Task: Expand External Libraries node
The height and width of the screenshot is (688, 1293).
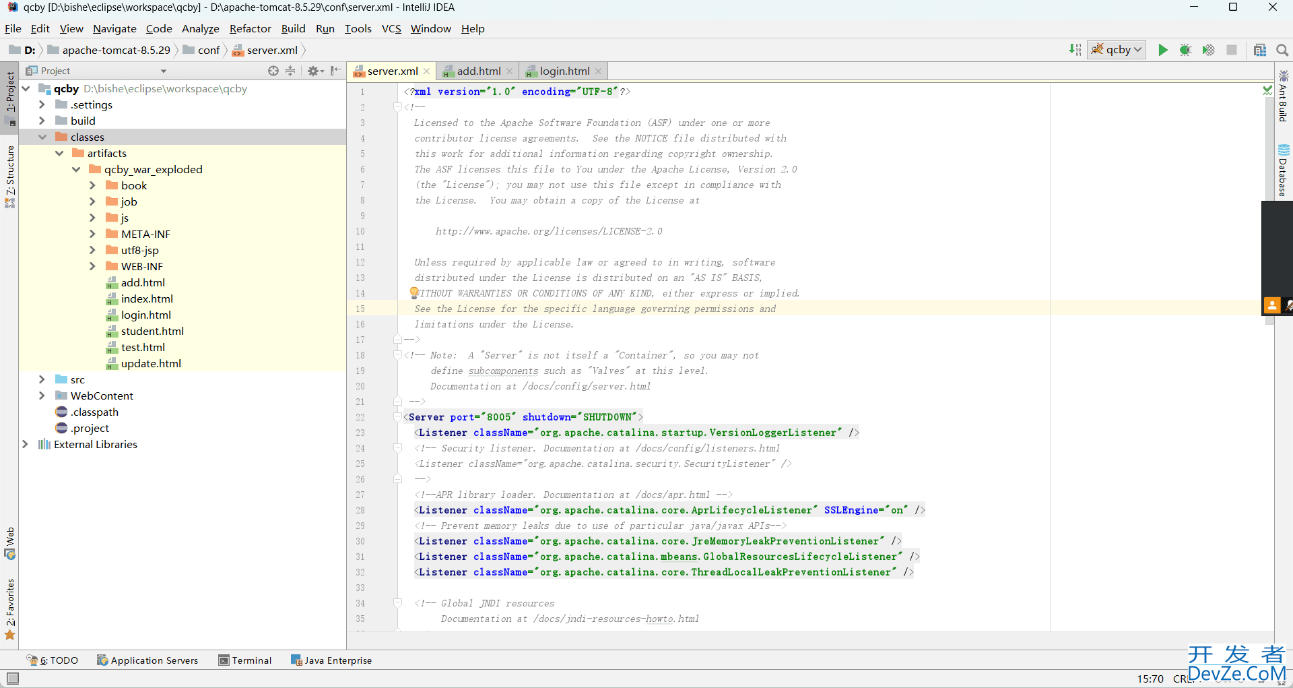Action: coord(26,445)
